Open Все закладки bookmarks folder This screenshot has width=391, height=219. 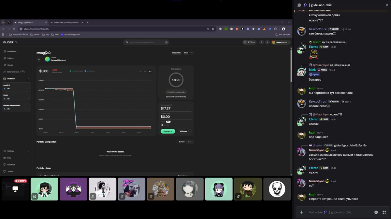click(282, 34)
